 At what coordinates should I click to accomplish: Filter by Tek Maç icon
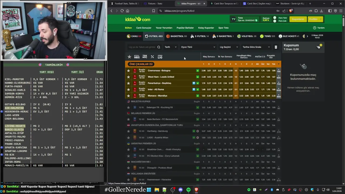[x=145, y=57]
